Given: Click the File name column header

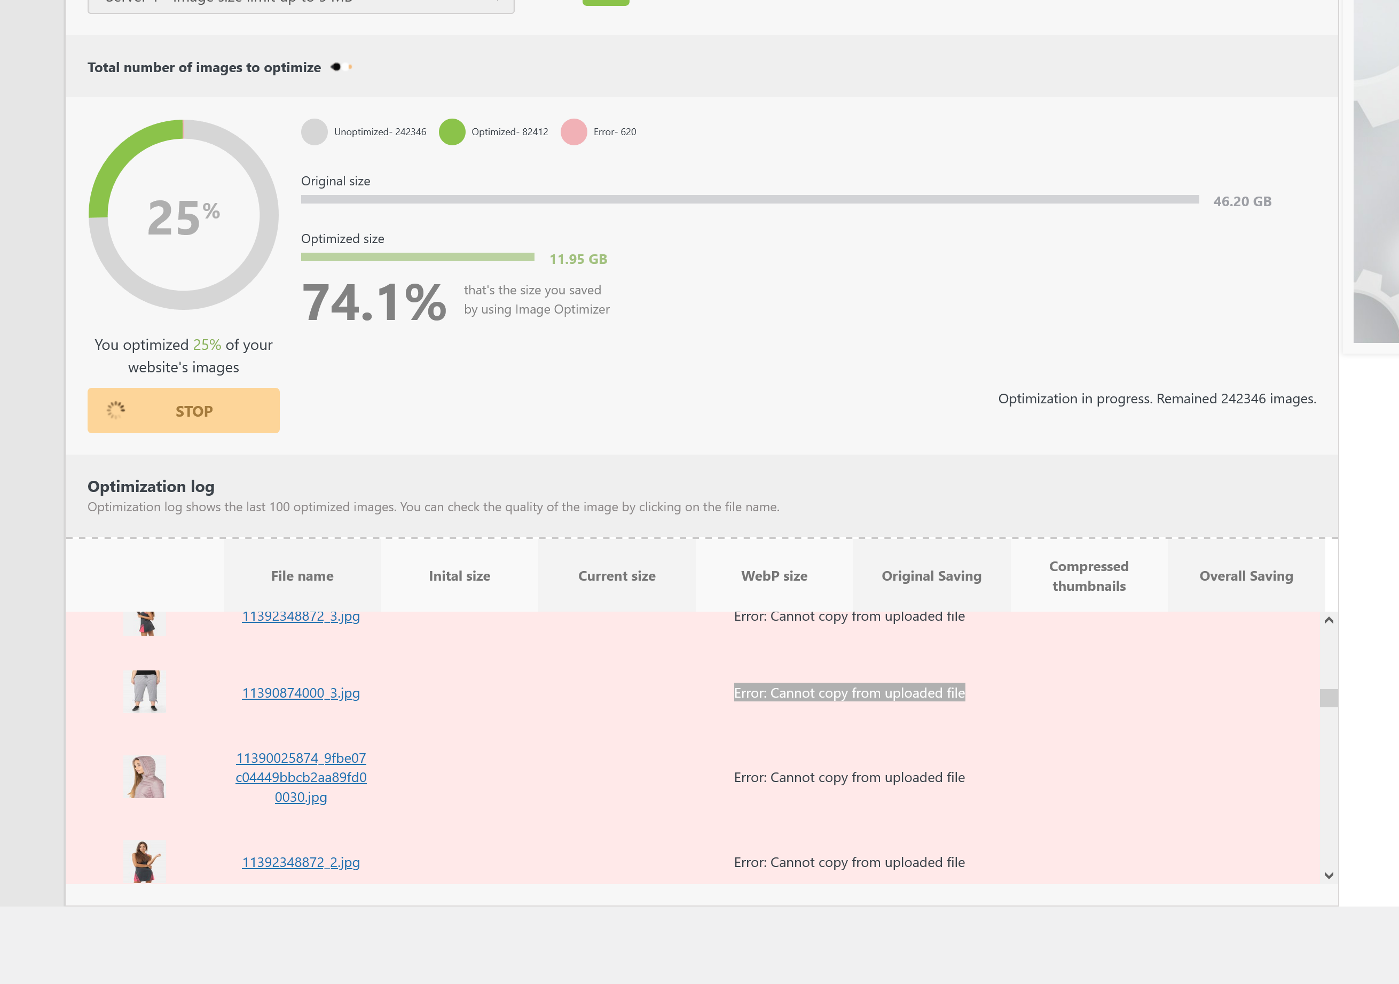Looking at the screenshot, I should tap(302, 576).
